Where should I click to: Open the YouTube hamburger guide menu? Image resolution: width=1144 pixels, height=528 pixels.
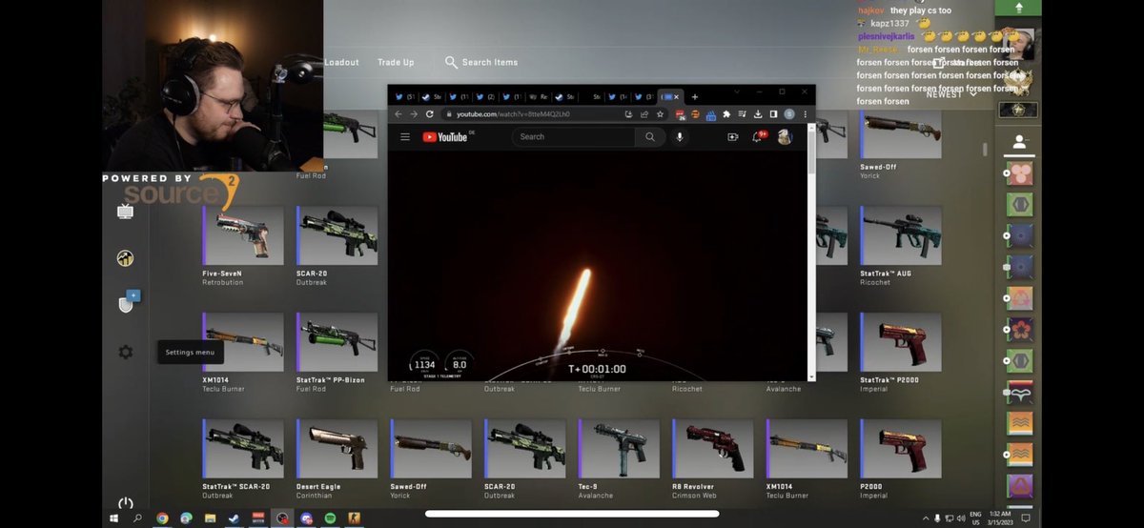click(405, 137)
